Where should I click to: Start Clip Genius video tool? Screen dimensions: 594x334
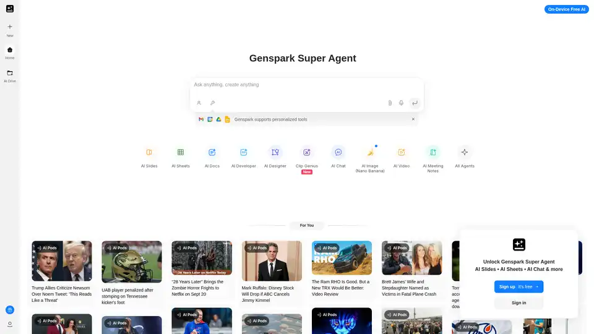[307, 152]
